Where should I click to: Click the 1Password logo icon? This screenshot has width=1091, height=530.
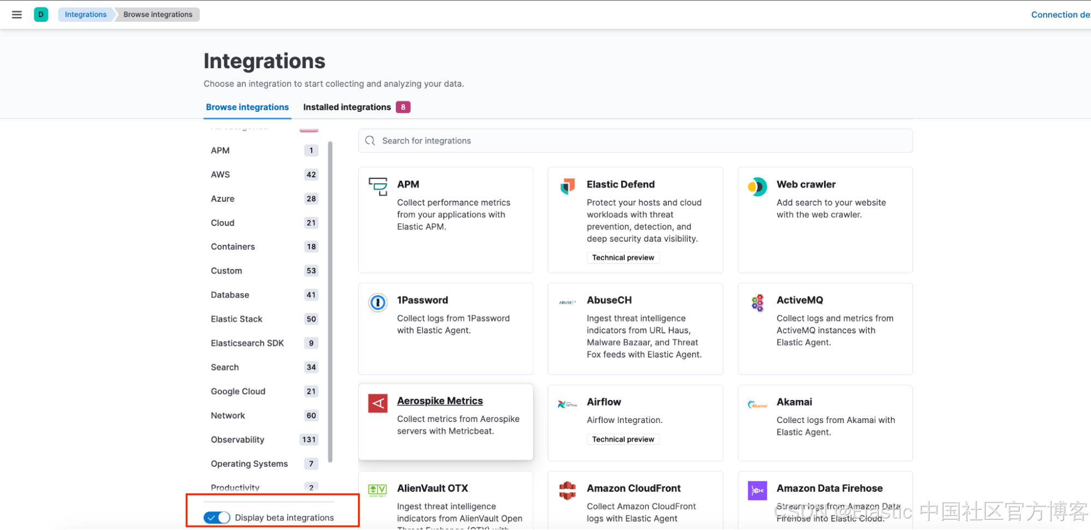point(378,302)
